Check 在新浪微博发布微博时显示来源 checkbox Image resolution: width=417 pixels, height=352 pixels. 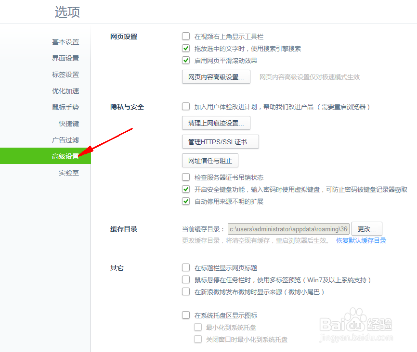186,292
